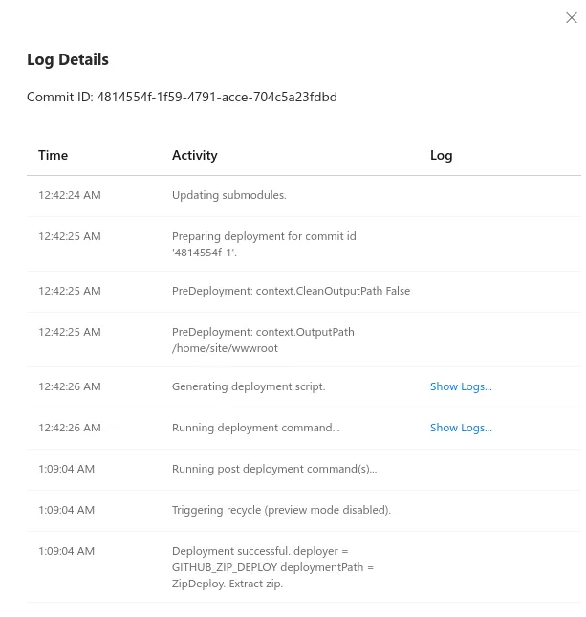Image resolution: width=586 pixels, height=617 pixels.
Task: Close the Log Details panel
Action: (571, 18)
